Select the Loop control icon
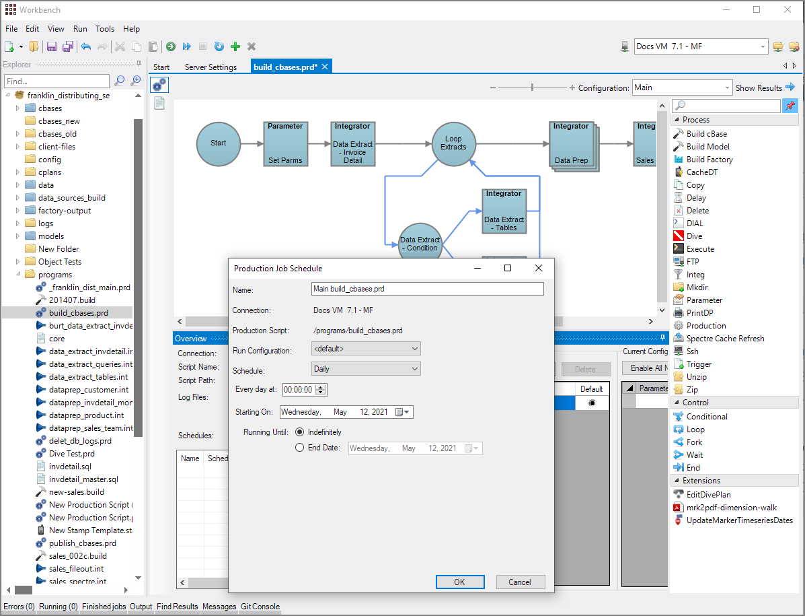This screenshot has width=805, height=616. [x=679, y=430]
